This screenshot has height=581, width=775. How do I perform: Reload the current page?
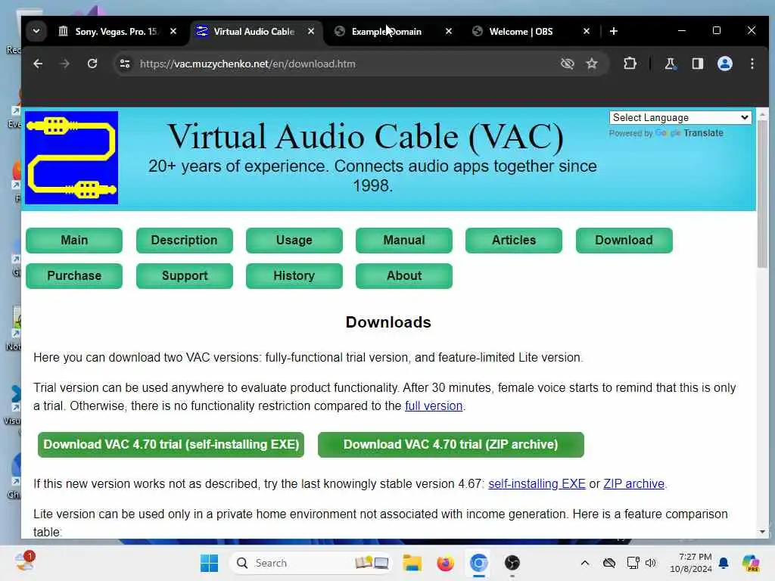pos(92,64)
